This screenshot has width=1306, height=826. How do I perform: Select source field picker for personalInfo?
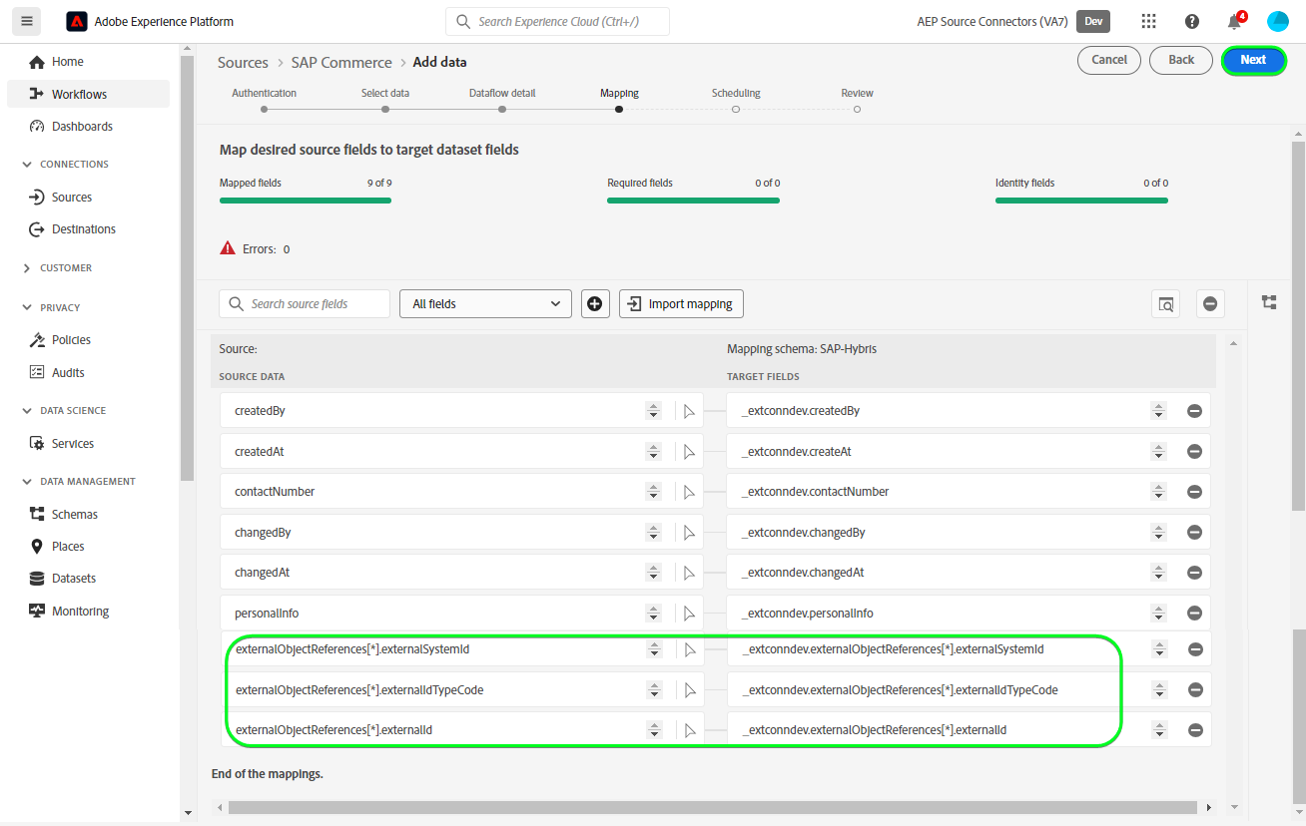pyautogui.click(x=689, y=614)
